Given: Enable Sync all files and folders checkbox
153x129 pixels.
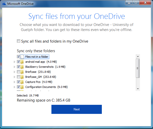Looking at the screenshot, I should pyautogui.click(x=18, y=41).
